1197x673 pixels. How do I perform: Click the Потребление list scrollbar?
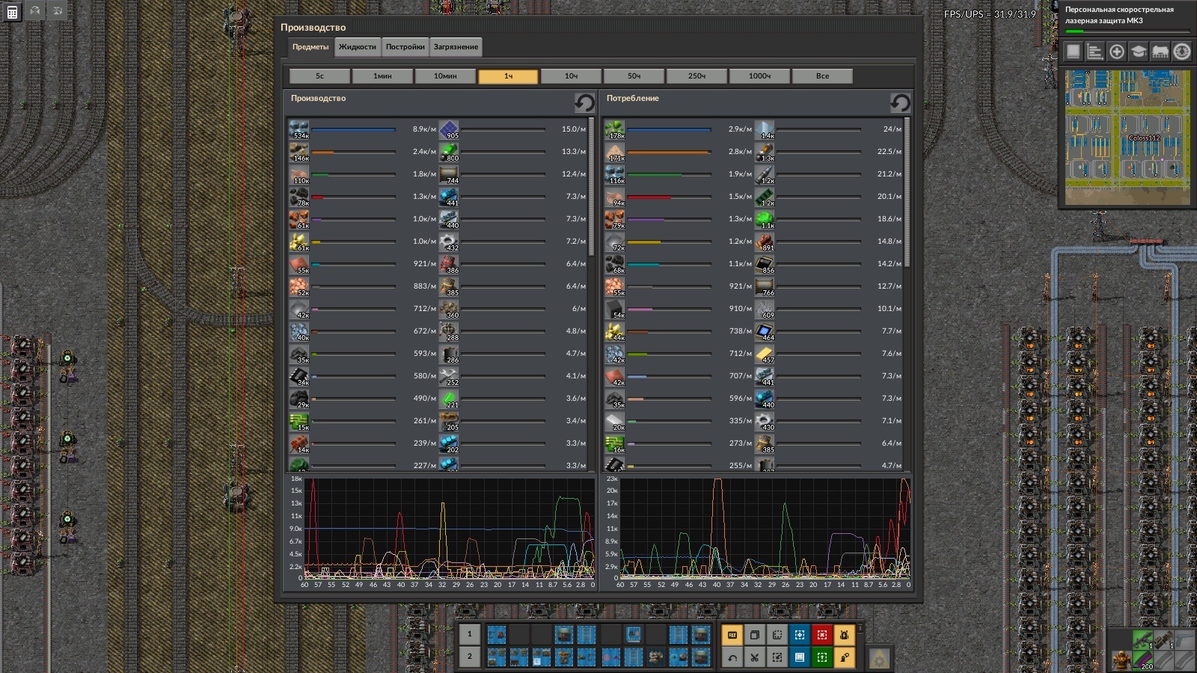pos(907,193)
